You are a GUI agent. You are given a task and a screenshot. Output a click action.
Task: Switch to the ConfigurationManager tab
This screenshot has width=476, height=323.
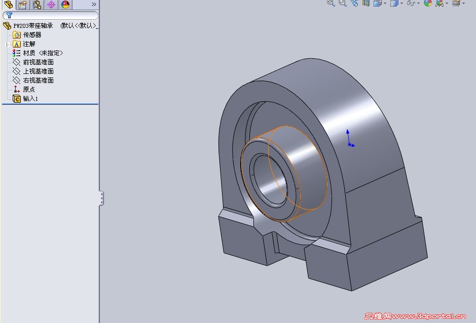(37, 5)
